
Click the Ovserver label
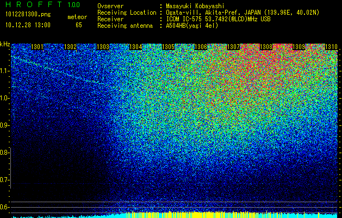[110, 6]
